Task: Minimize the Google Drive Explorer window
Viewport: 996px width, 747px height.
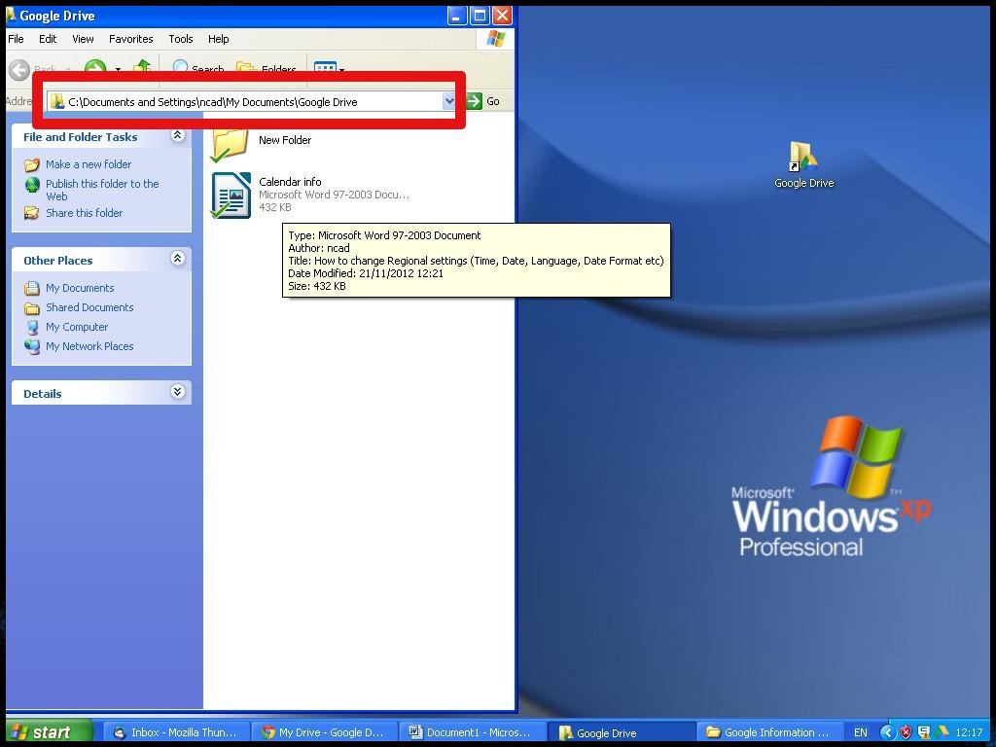Action: pyautogui.click(x=457, y=16)
